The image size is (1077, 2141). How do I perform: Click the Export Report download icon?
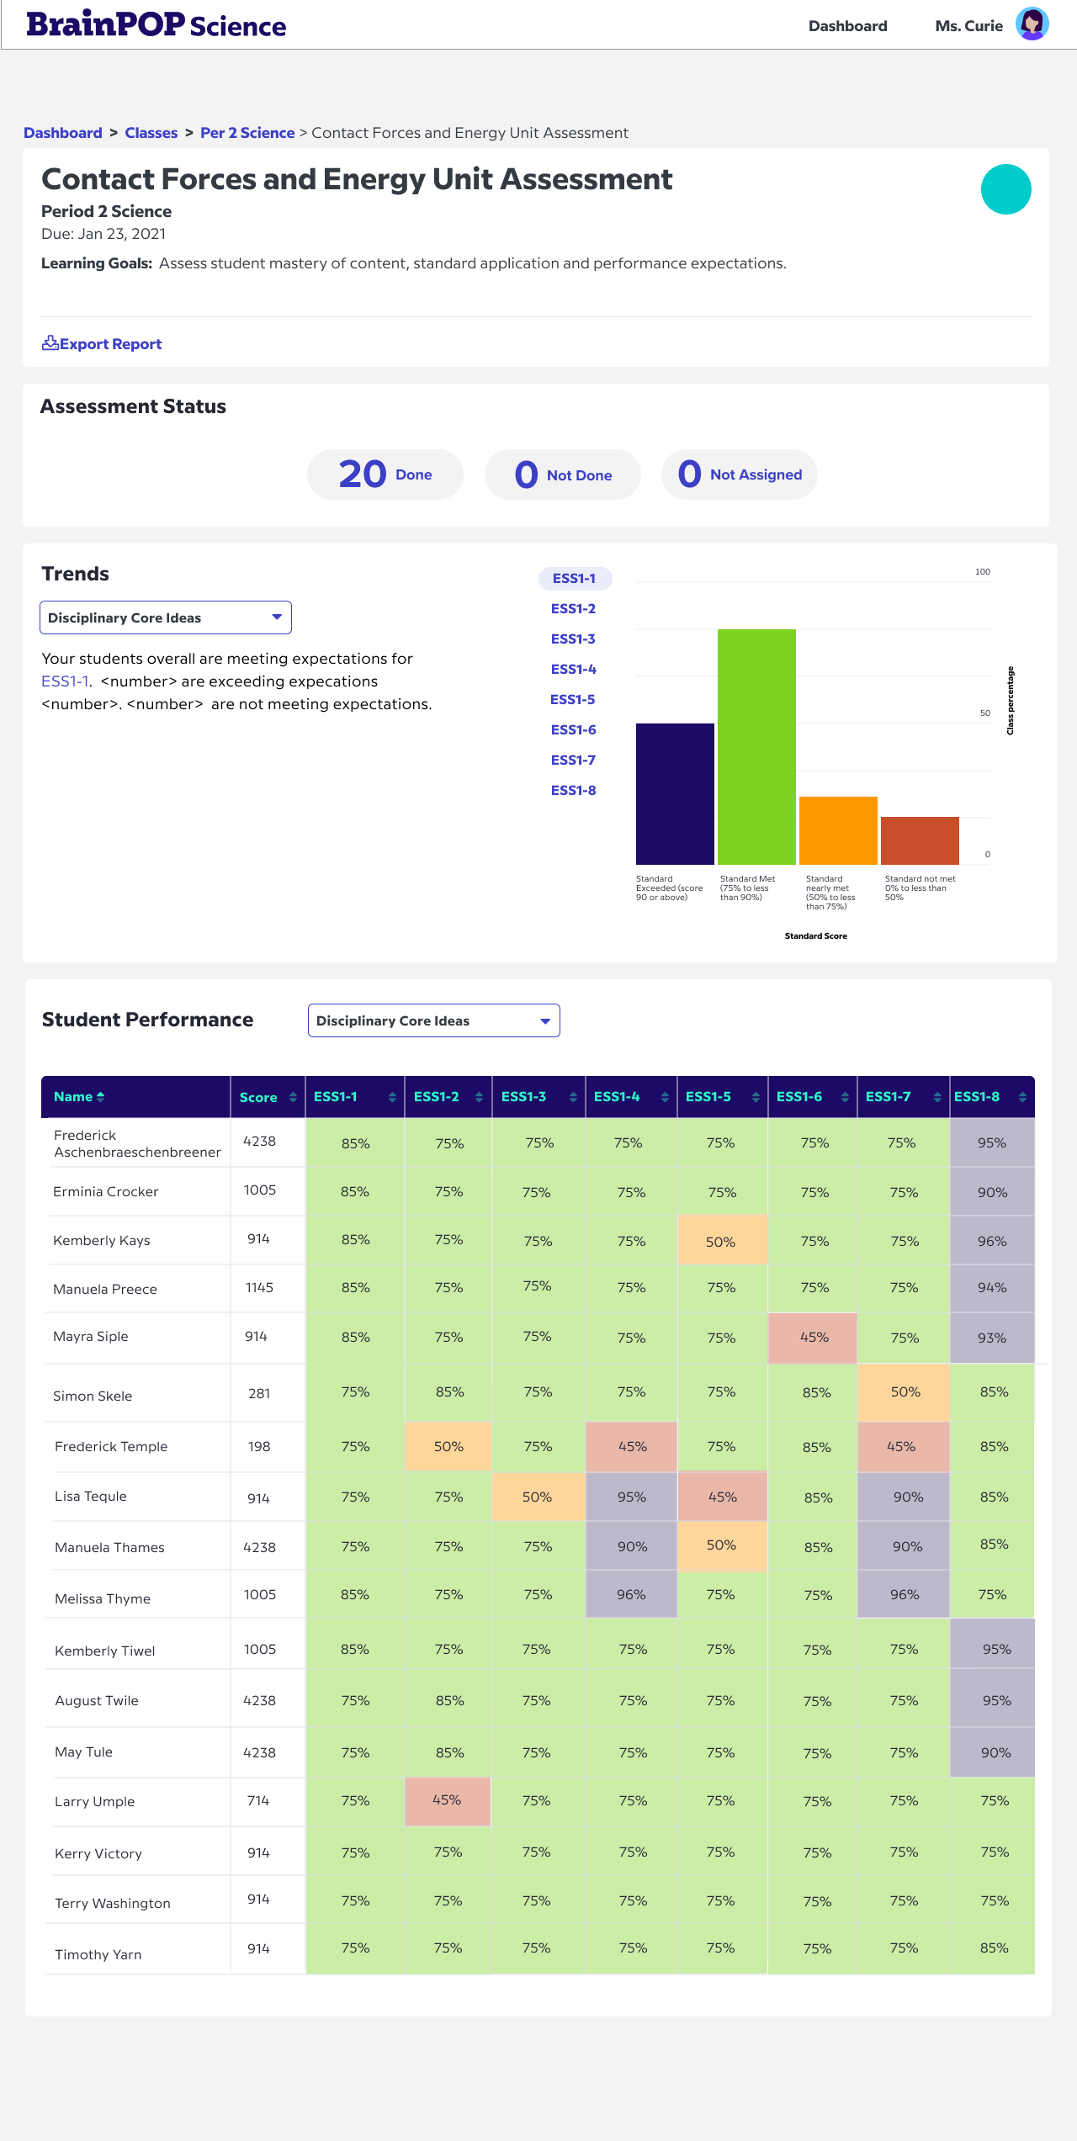click(x=50, y=343)
